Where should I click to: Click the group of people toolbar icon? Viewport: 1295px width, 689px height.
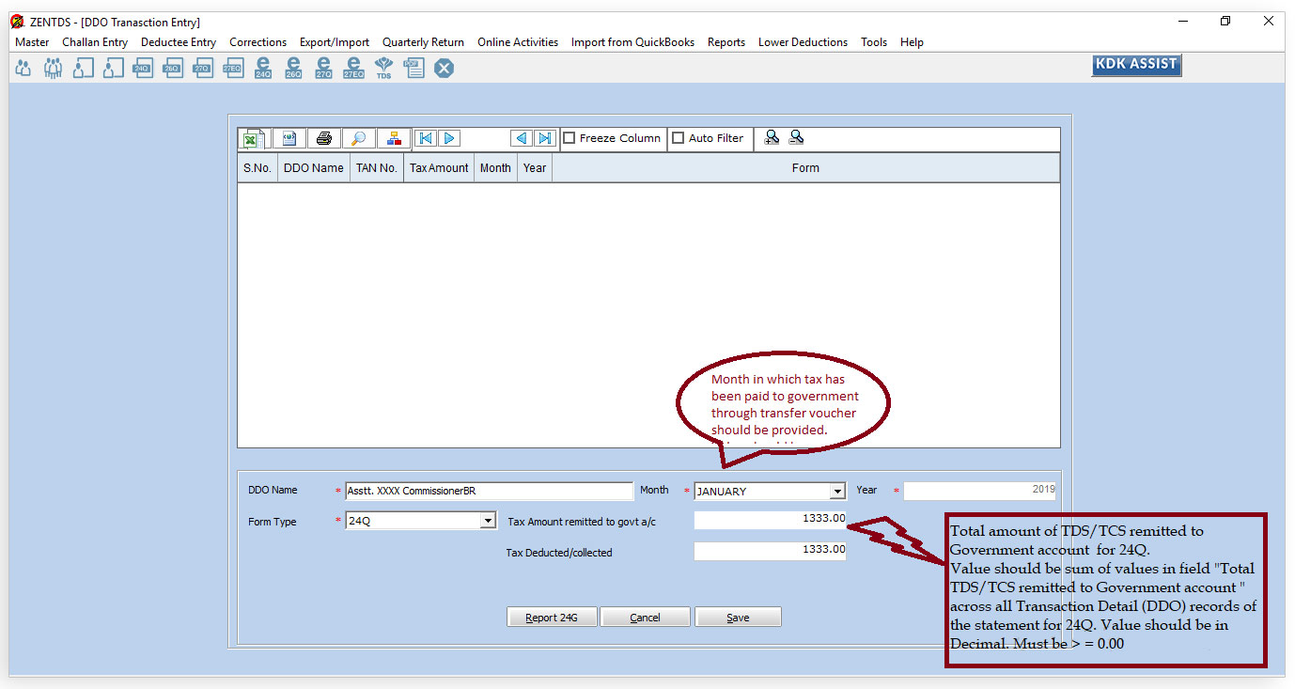click(54, 68)
